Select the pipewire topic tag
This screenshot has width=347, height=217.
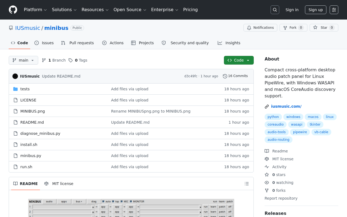300,132
